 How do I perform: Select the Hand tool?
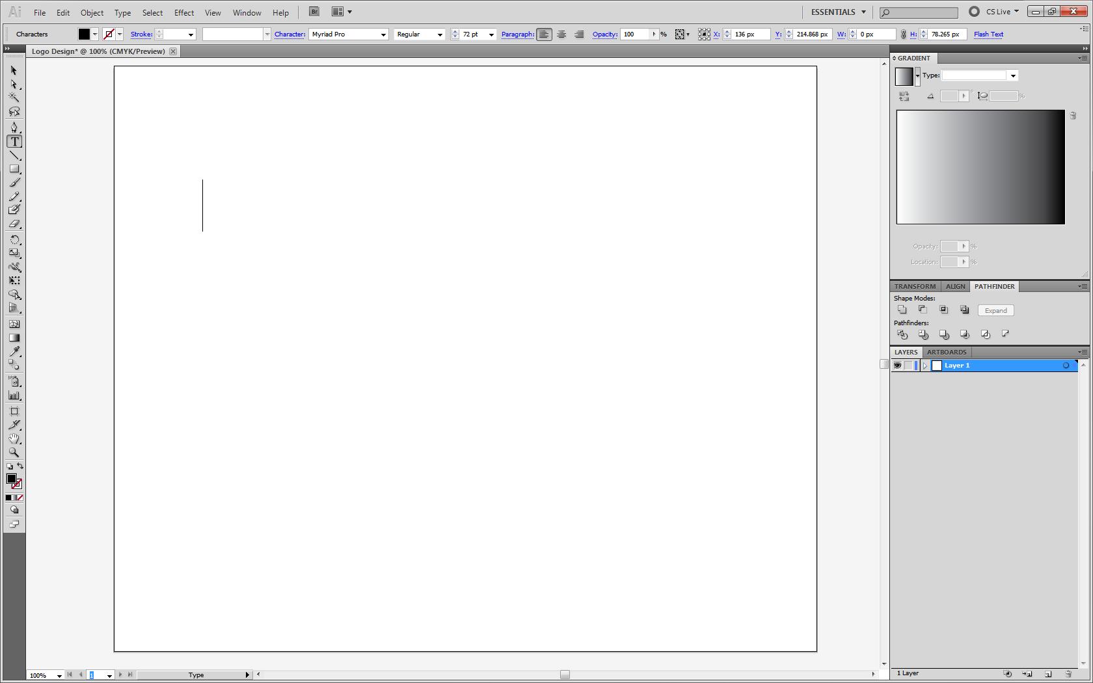point(14,439)
